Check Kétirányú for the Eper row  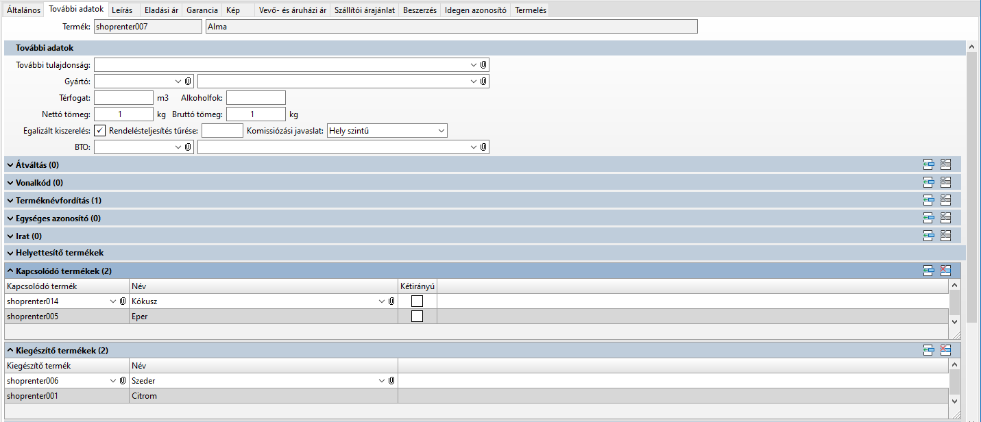[x=417, y=316]
